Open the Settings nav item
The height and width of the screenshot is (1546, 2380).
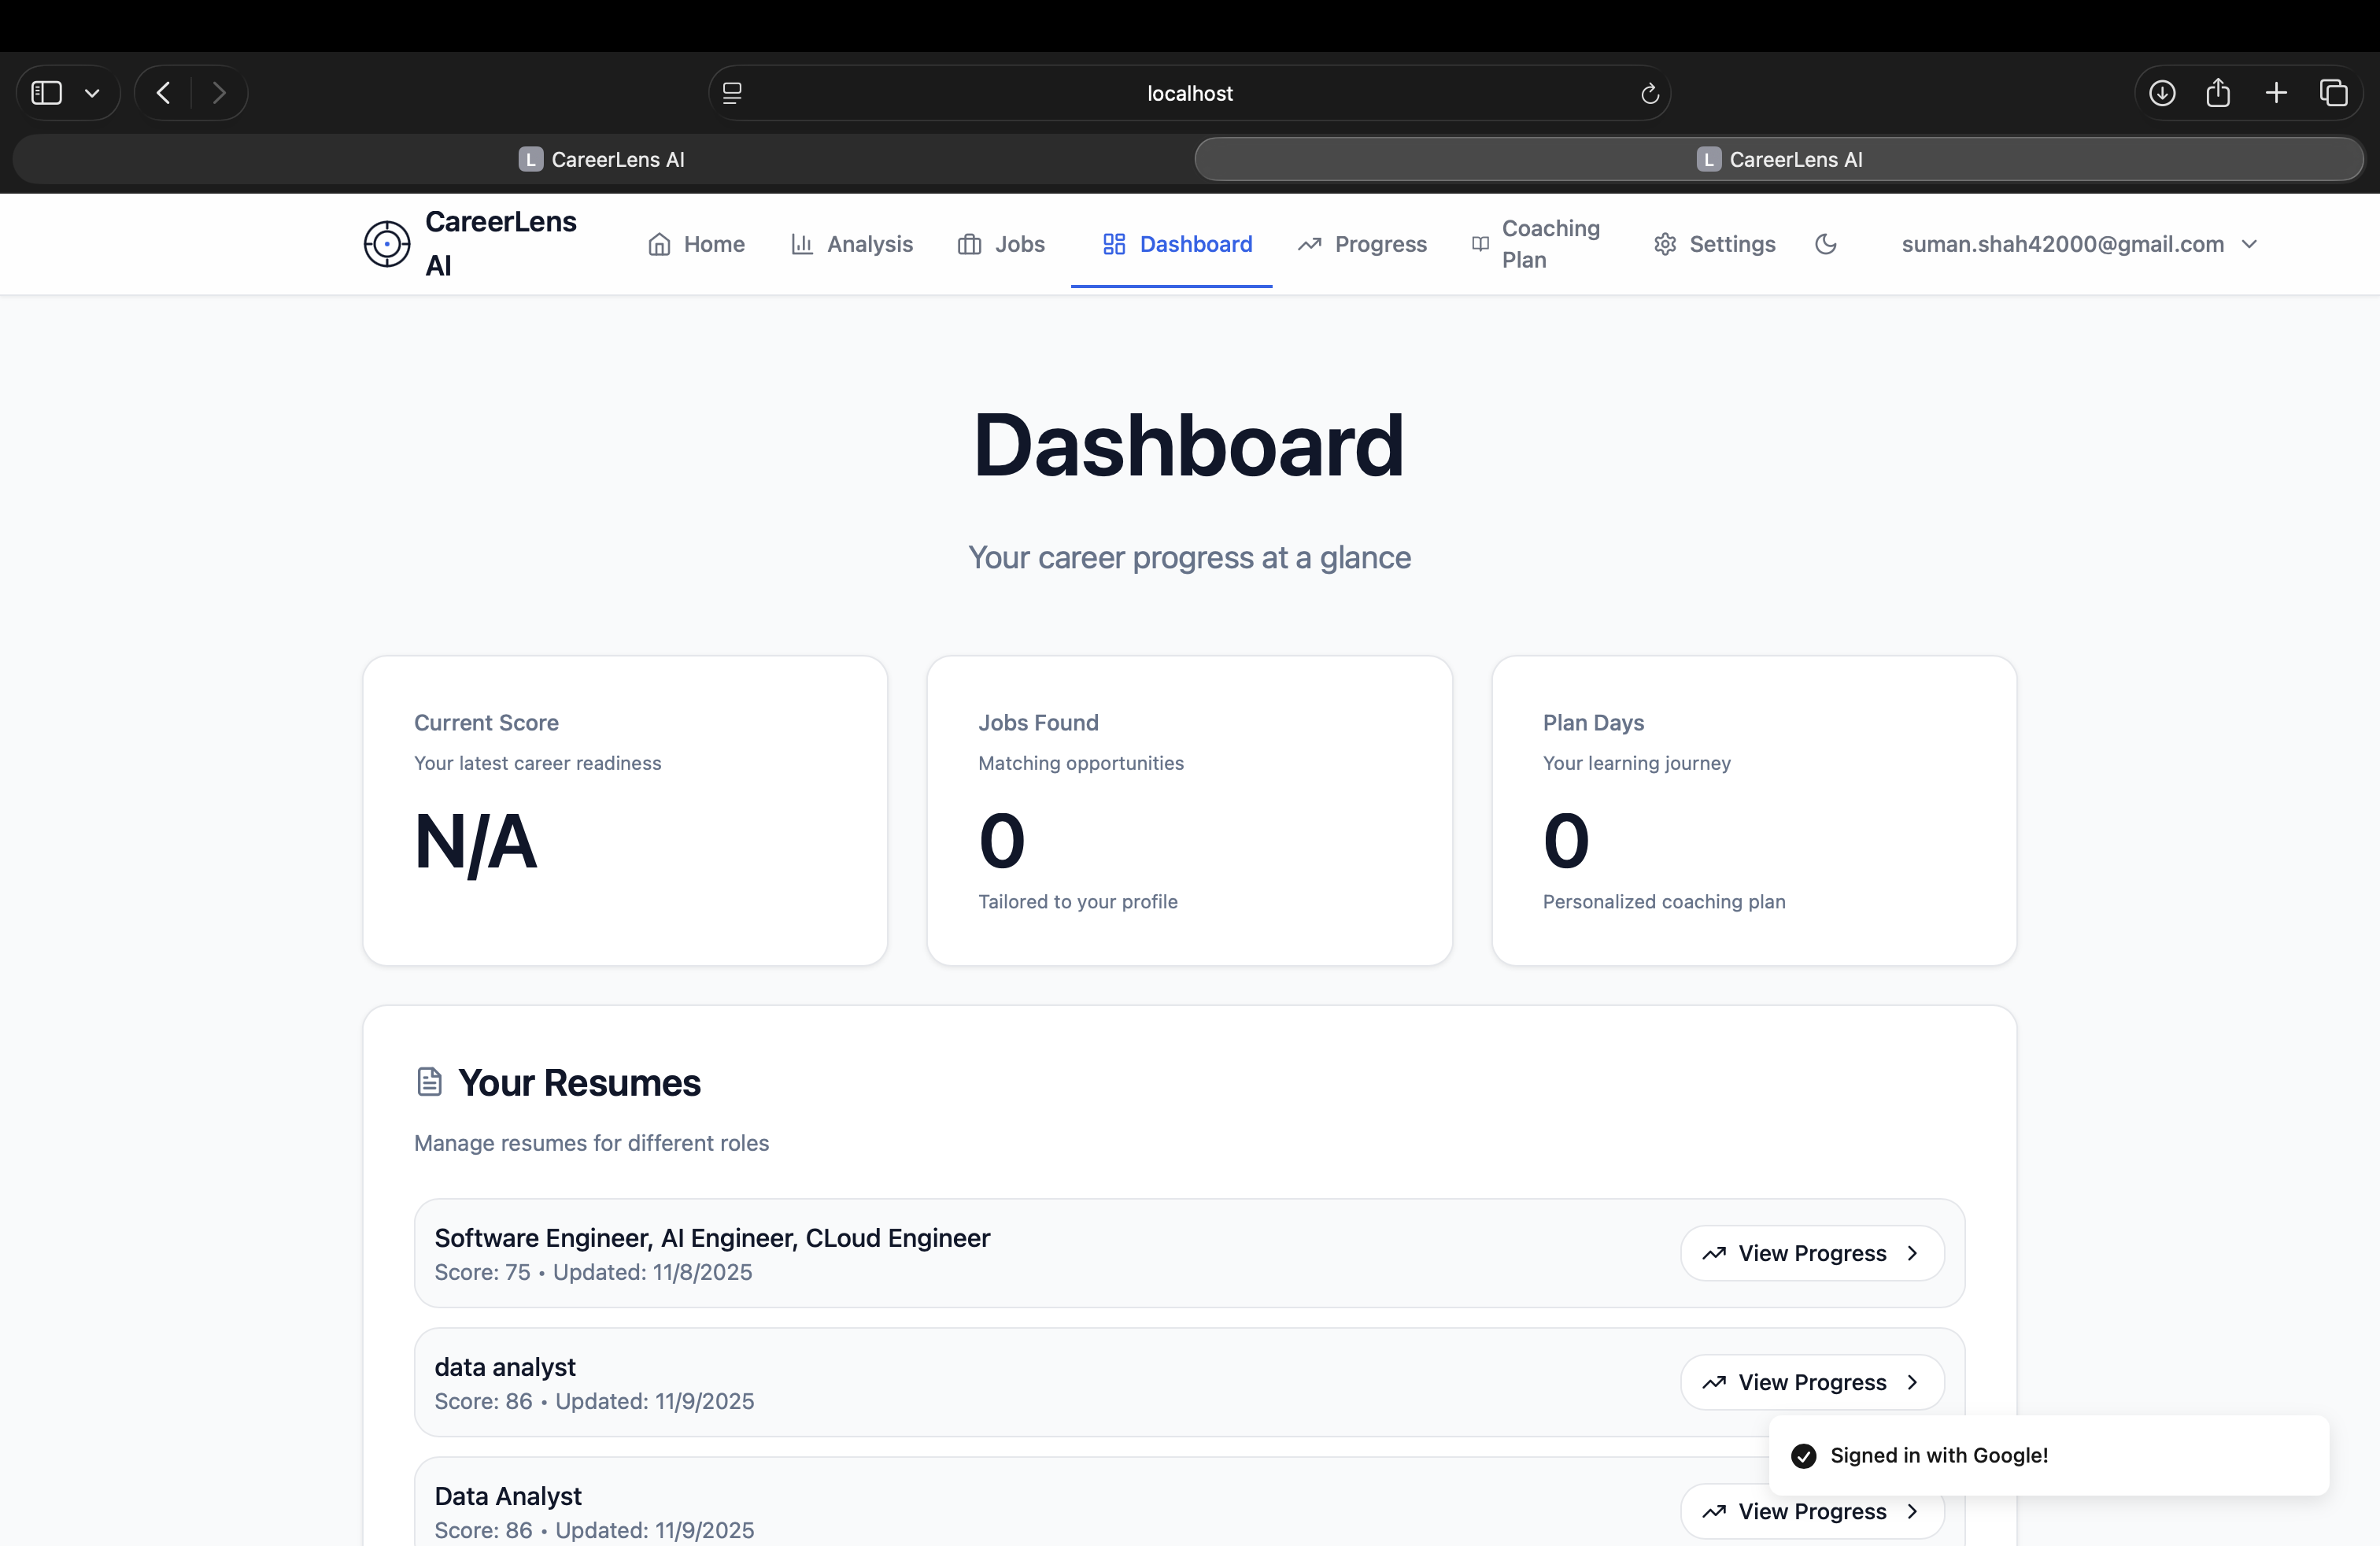click(x=1714, y=244)
